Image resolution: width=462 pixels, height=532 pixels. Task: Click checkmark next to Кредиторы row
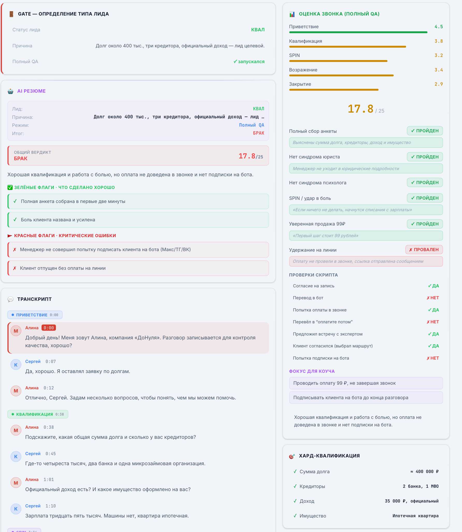295,486
